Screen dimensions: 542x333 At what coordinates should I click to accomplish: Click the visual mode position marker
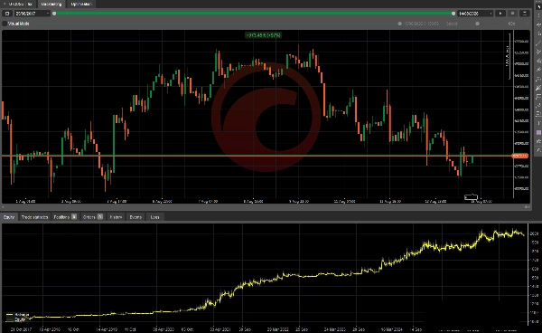(x=399, y=24)
